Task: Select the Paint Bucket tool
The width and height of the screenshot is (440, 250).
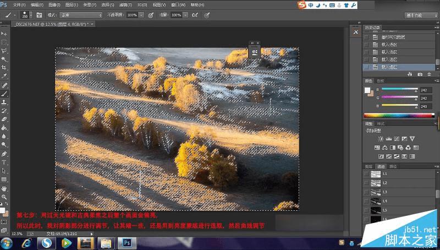Action: click(x=4, y=128)
